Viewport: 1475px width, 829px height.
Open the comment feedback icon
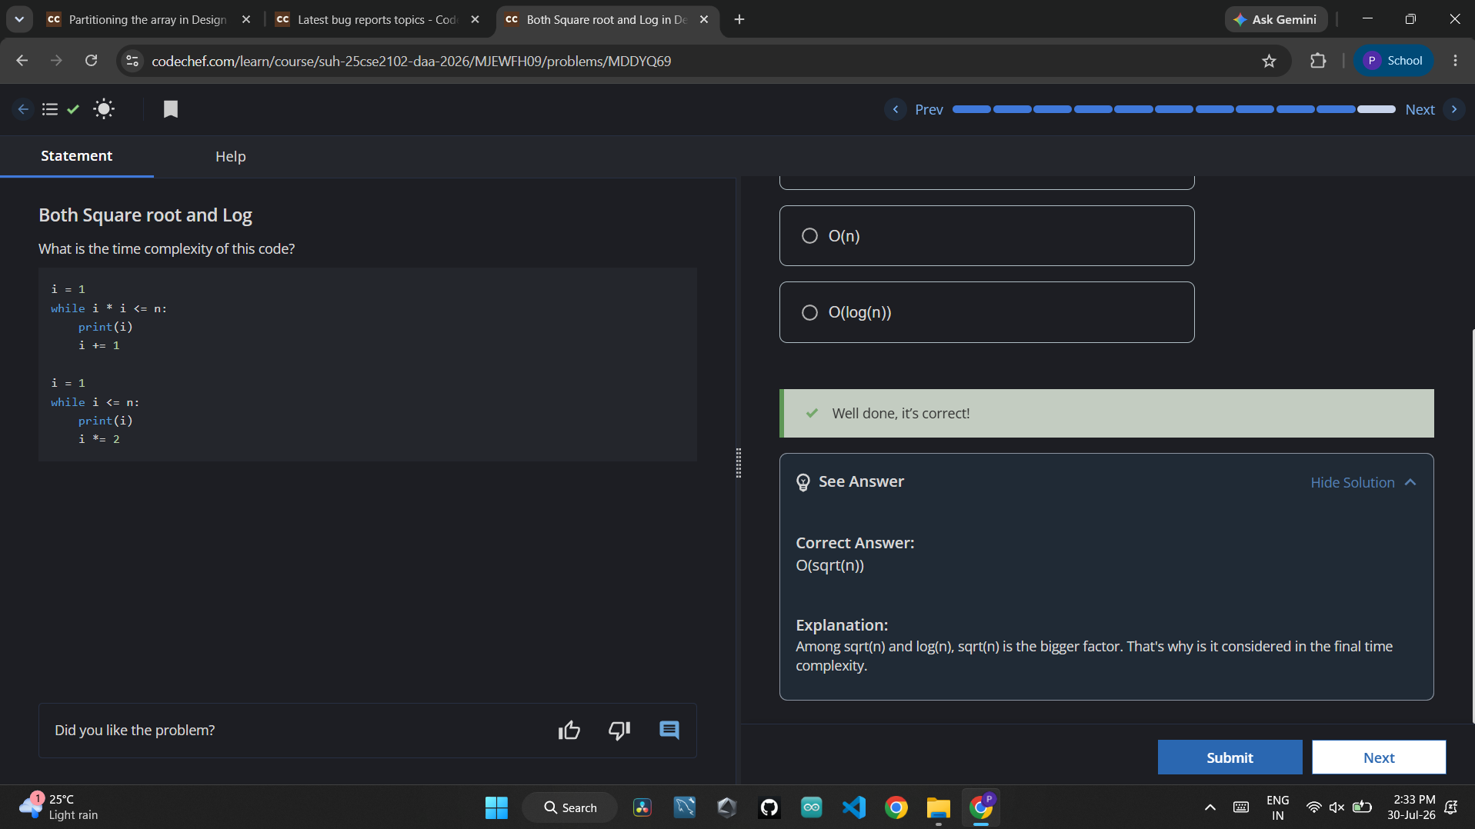click(669, 730)
